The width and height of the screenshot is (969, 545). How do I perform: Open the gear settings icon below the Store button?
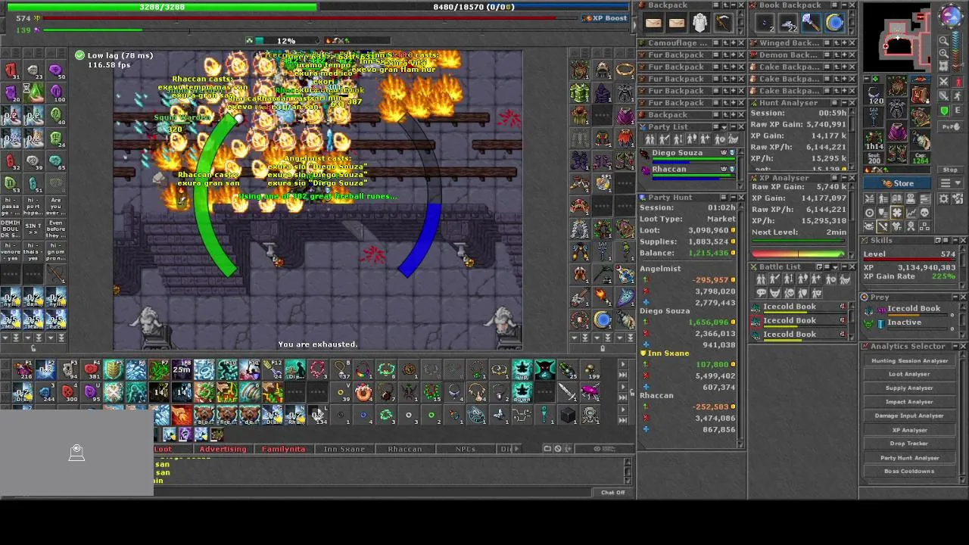(944, 198)
